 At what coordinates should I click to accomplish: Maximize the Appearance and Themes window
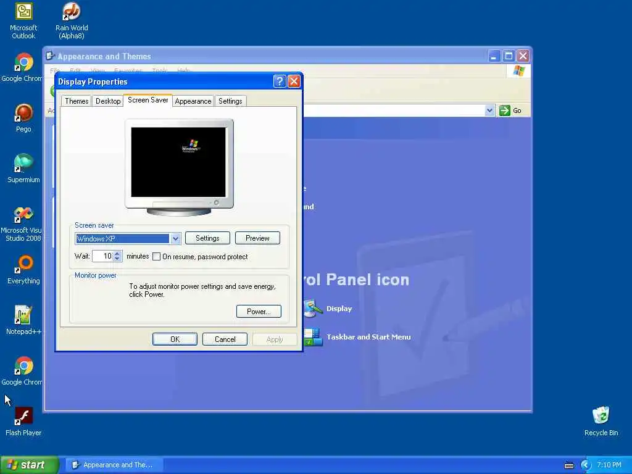tap(509, 56)
